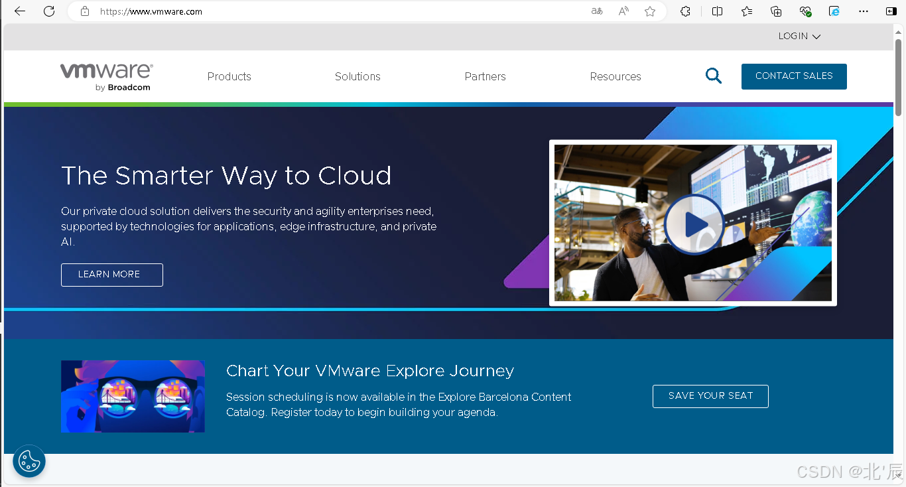This screenshot has width=906, height=487.
Task: Click the SAVE YOUR SEAT button
Action: tap(710, 396)
